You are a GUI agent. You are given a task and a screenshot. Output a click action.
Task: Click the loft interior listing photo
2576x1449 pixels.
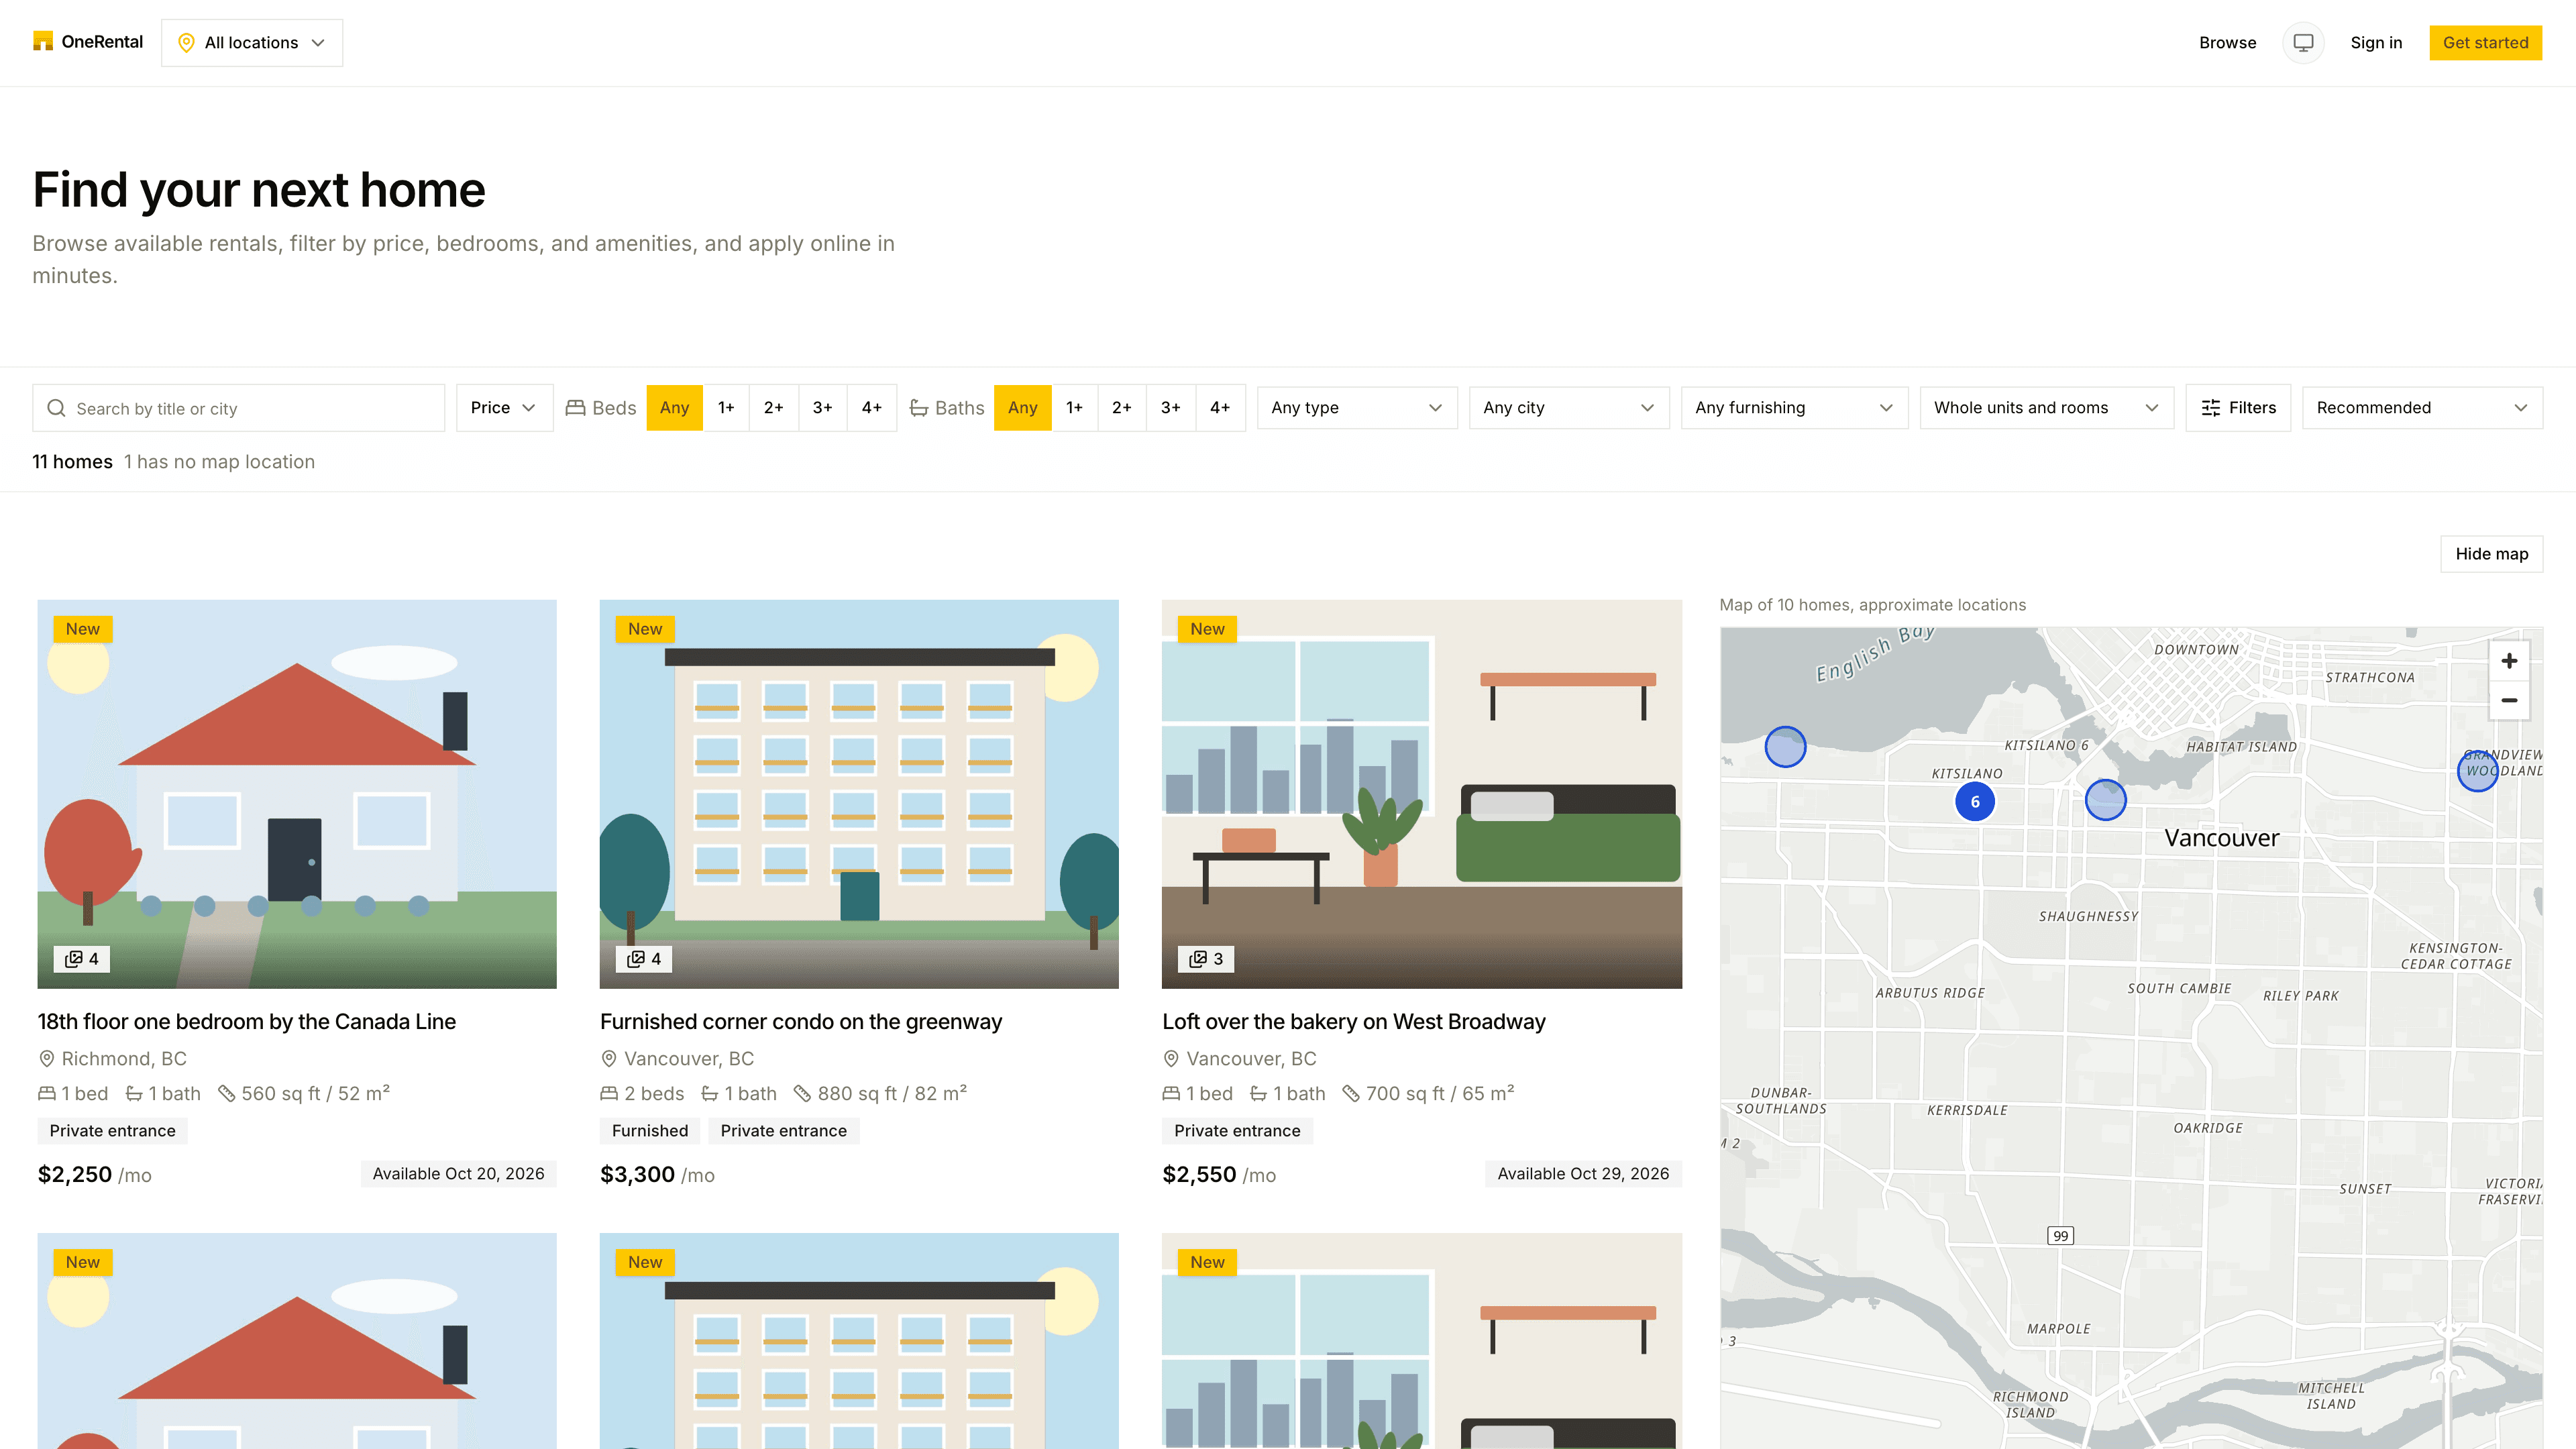[1422, 794]
